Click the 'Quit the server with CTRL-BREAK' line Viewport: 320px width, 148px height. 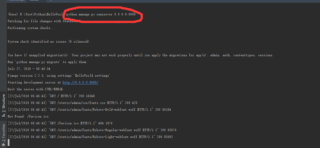36,89
